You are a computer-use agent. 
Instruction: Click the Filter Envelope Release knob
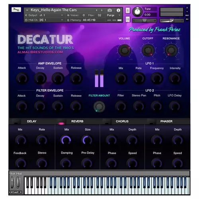[76, 106]
